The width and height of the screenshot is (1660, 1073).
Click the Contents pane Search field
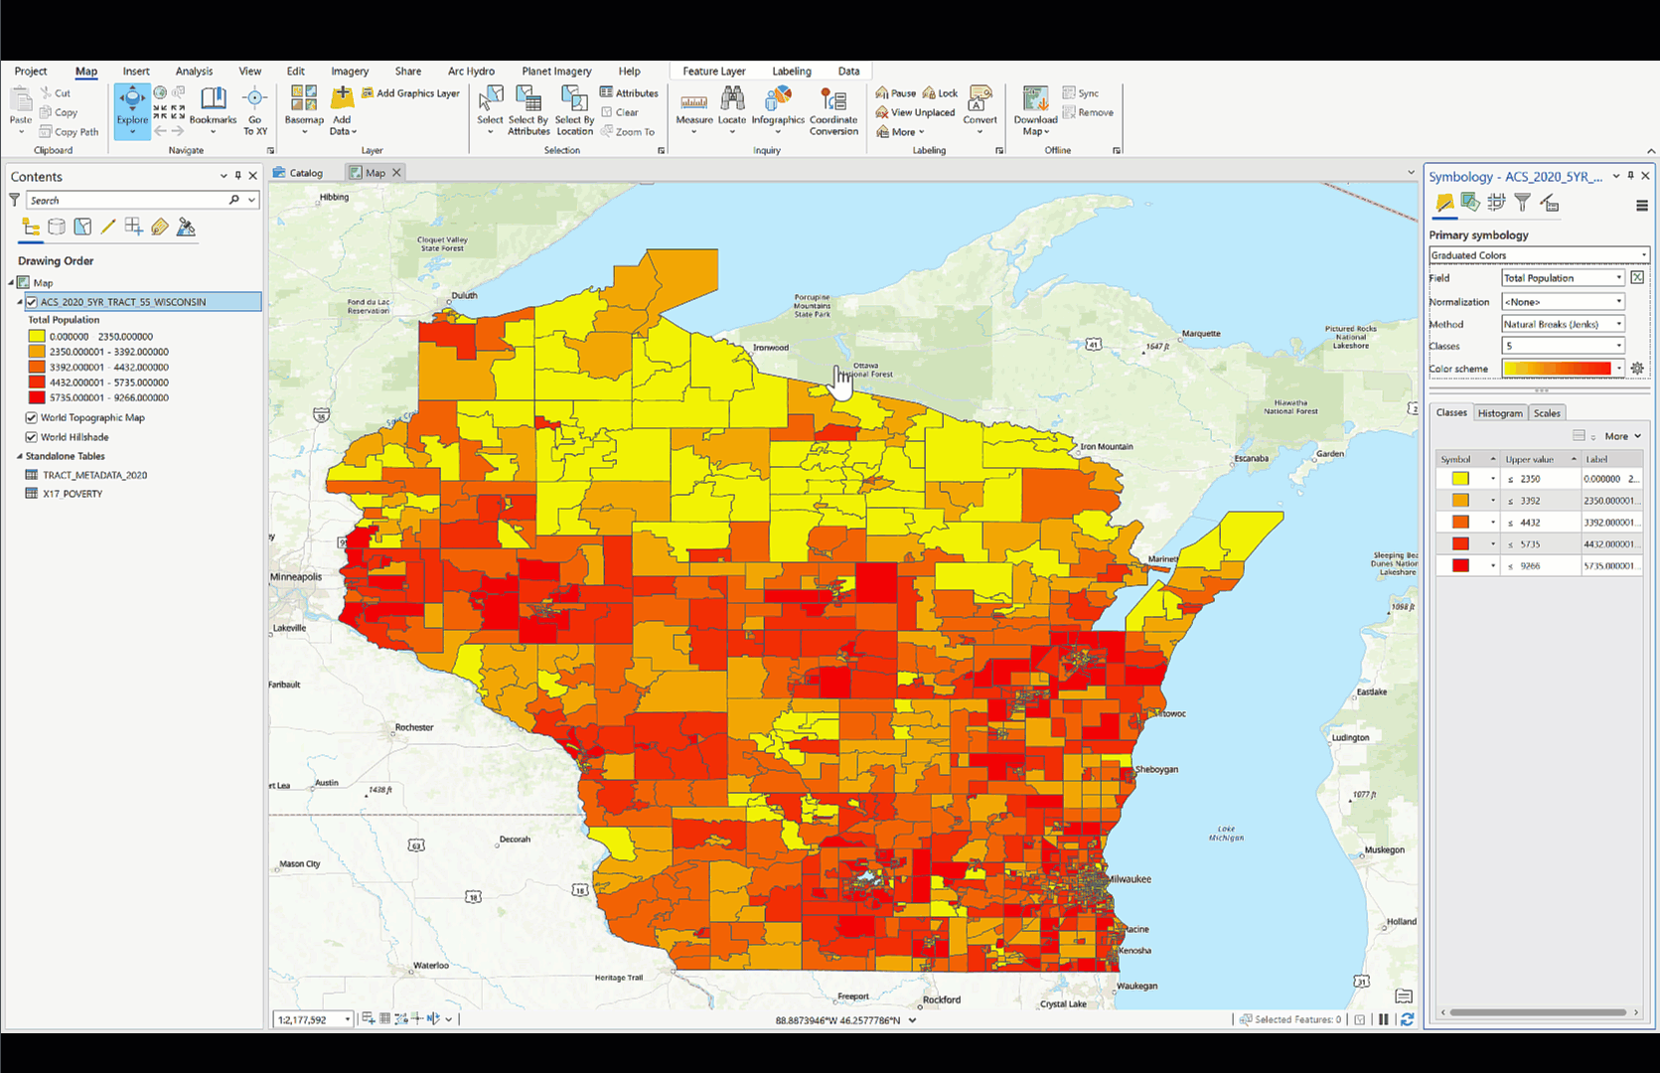click(x=129, y=201)
